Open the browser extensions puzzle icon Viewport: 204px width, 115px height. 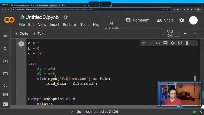tap(191, 9)
